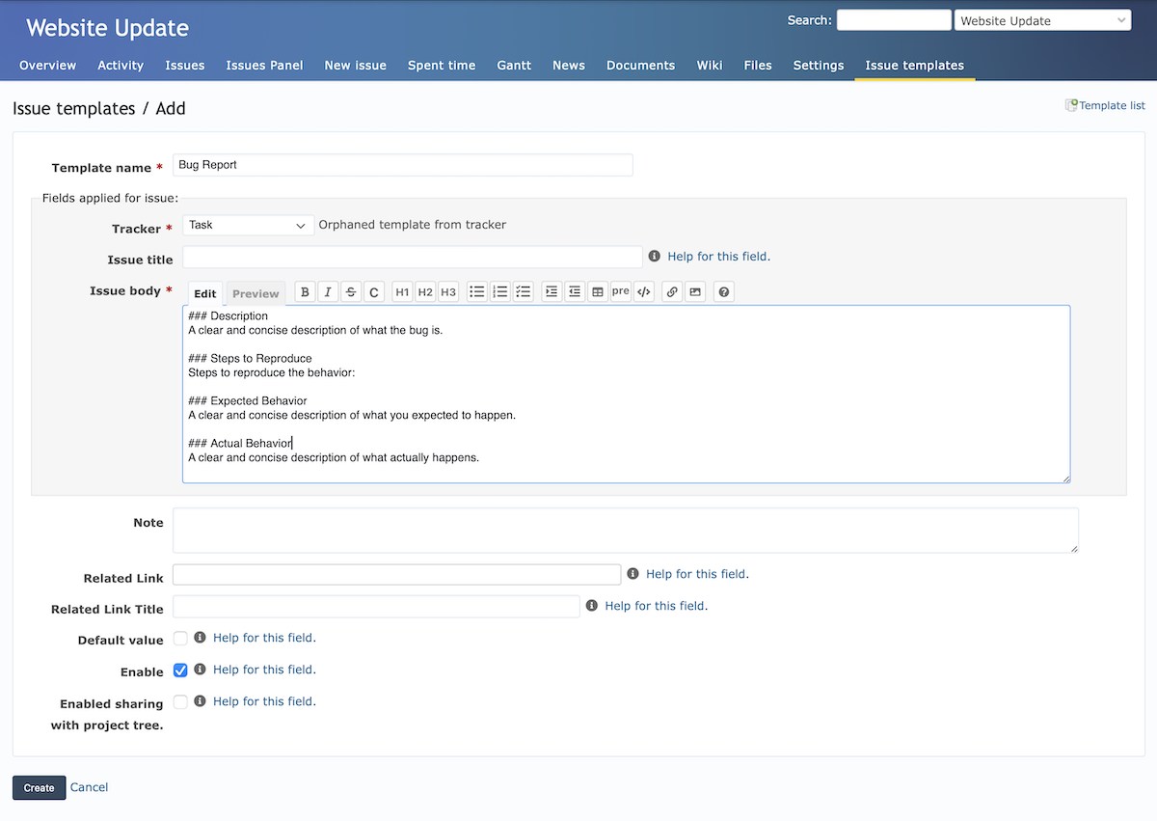
Task: Insert a table into the issue body
Action: point(598,290)
